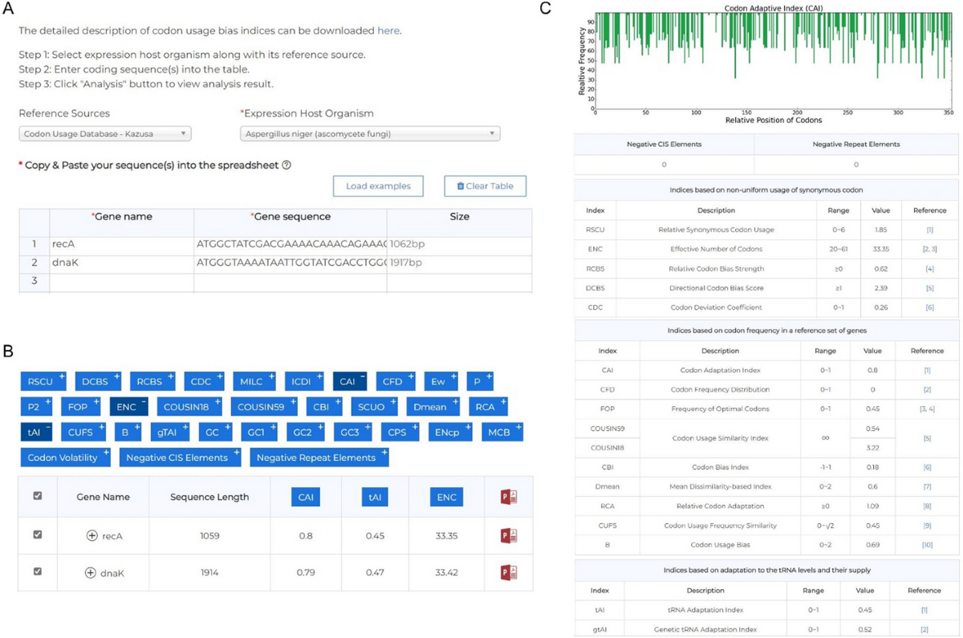Click the empty gene name cell in row 3
The image size is (963, 638).
point(121,282)
